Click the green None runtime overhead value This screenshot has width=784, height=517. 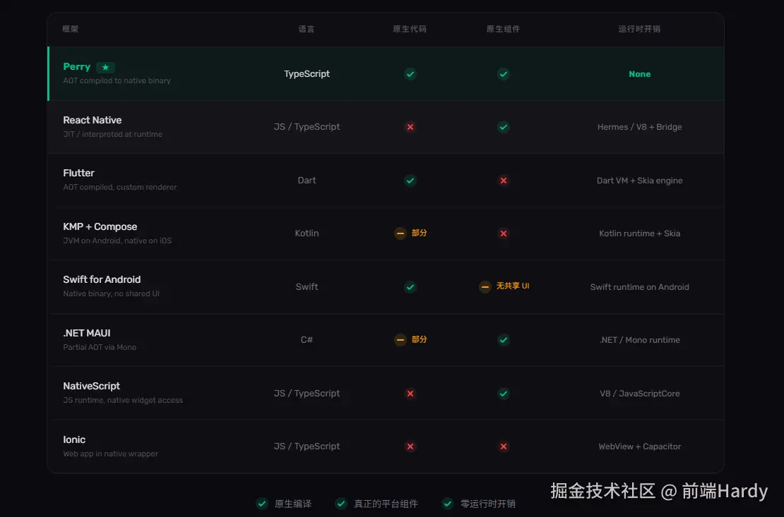coord(639,74)
